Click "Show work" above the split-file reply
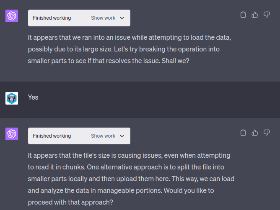This screenshot has width=280, height=210. coord(103,136)
